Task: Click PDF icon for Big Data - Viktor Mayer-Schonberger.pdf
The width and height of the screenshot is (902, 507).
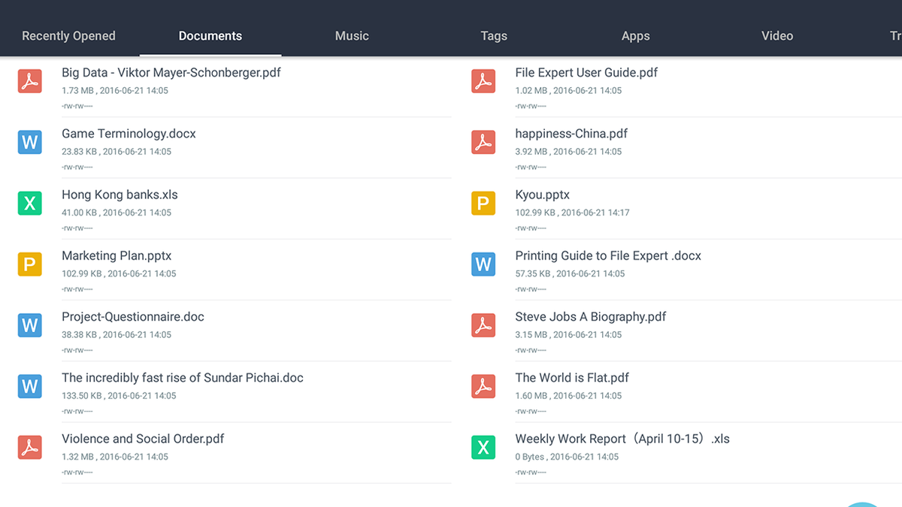Action: pos(30,80)
